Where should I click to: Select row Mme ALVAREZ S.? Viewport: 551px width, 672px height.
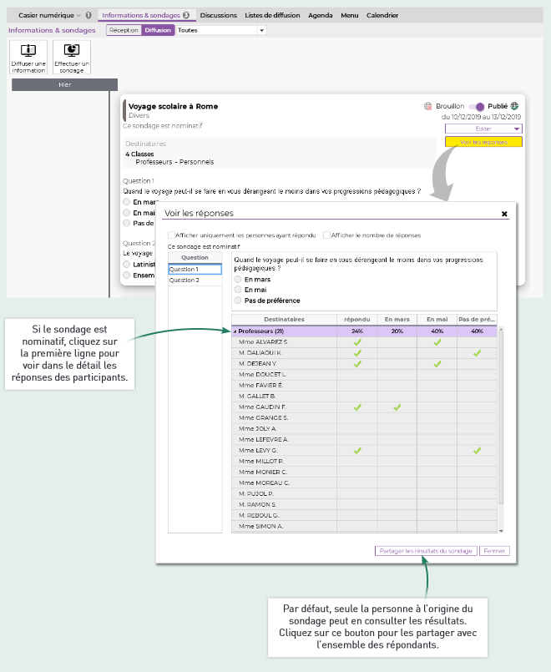pos(364,342)
